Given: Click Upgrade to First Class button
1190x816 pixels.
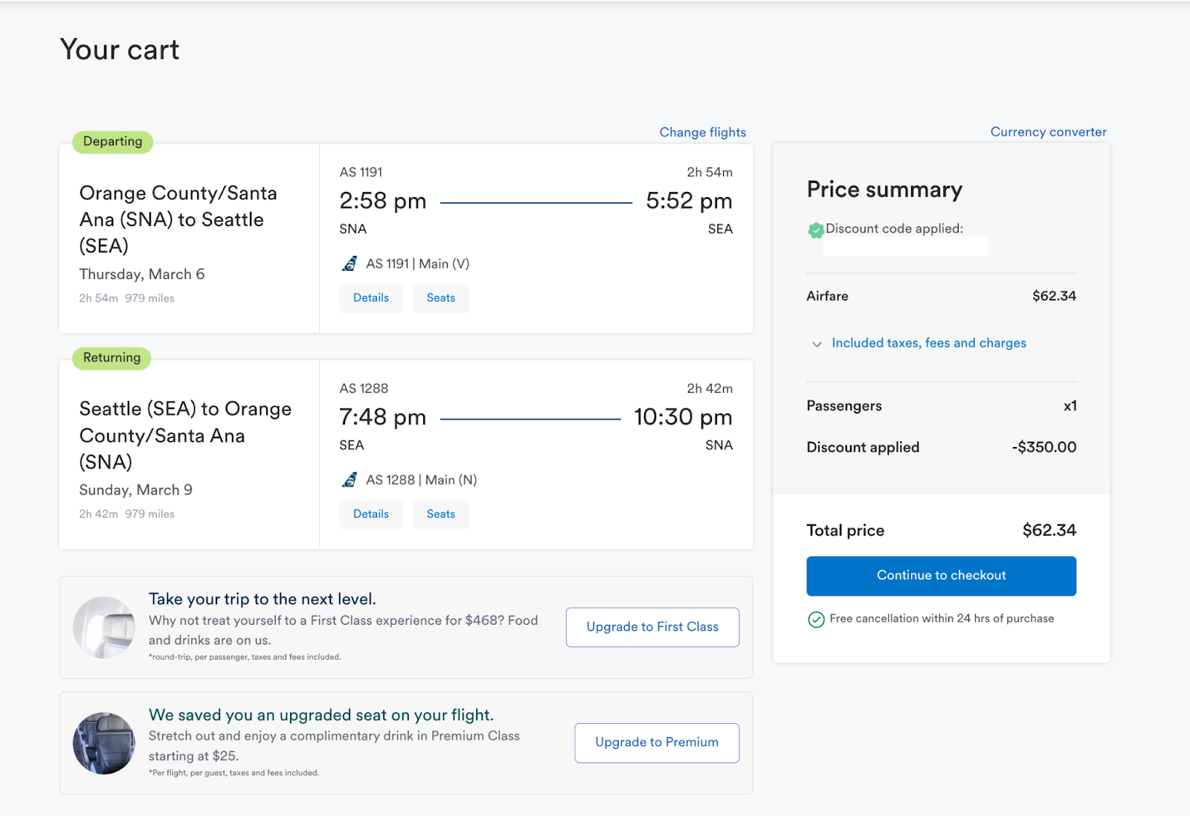Looking at the screenshot, I should (x=652, y=627).
